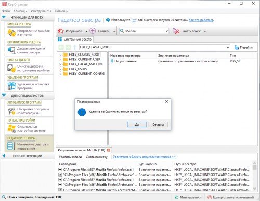The height and width of the screenshot is (201, 260).
Task: Open the Файл menu
Action: (x=6, y=11)
